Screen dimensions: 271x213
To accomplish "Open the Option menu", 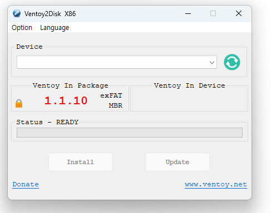I will [x=22, y=28].
